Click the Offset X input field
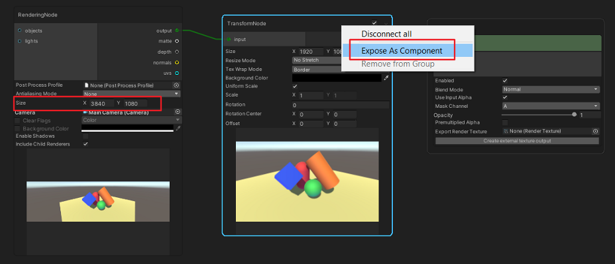 311,124
